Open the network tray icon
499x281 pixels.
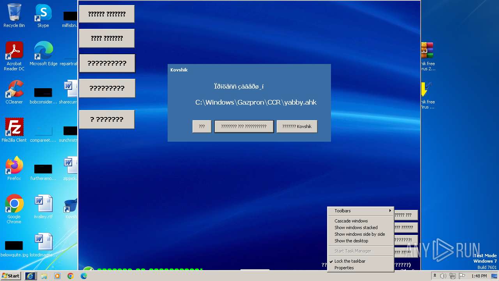pos(453,276)
